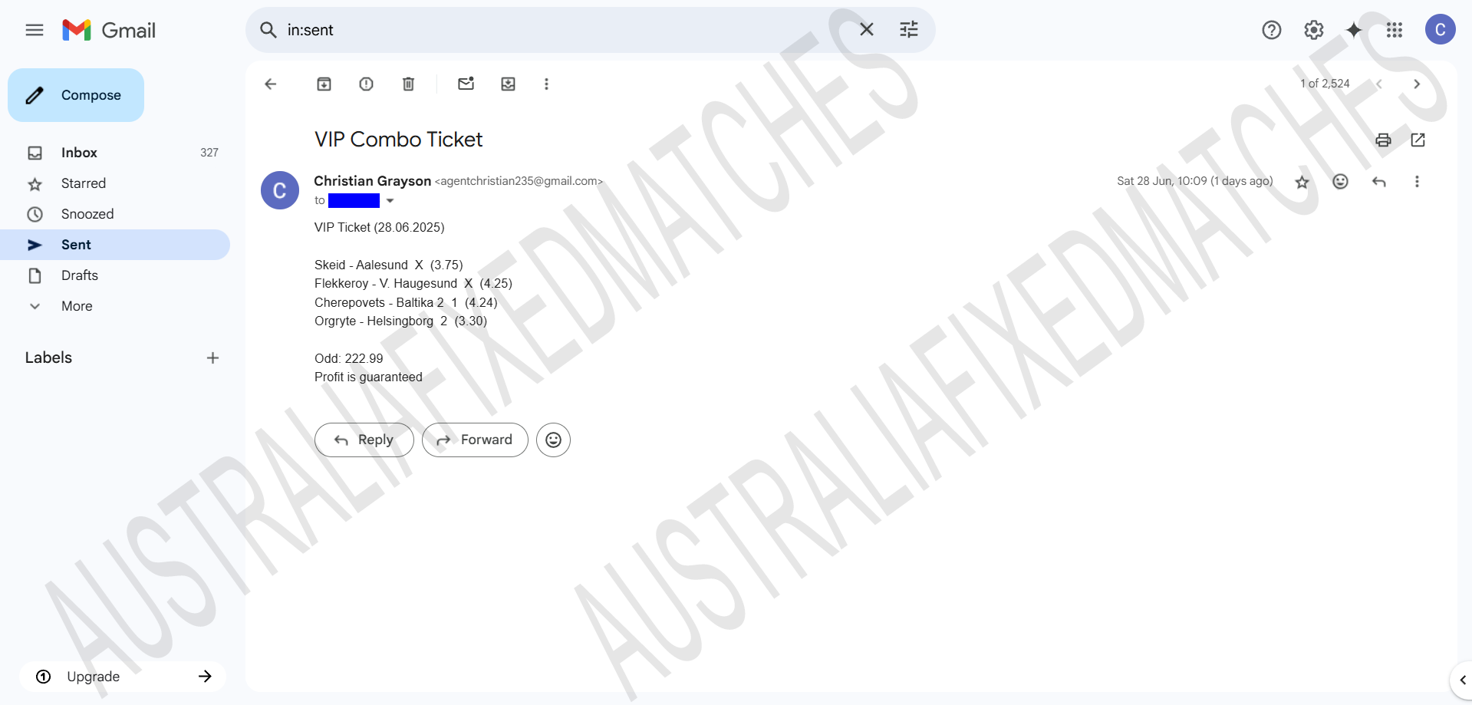Viewport: 1472px width, 705px height.
Task: Click the 'Odd: 222.99' line
Action: click(348, 358)
